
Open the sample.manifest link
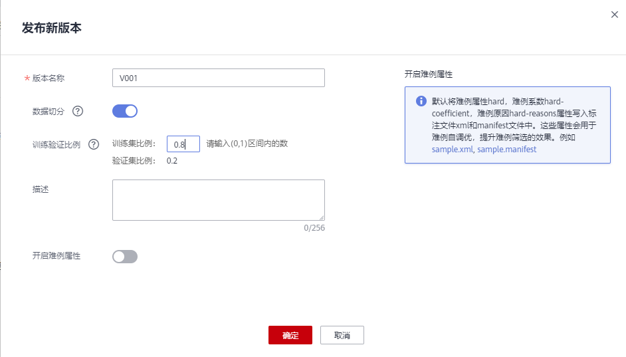506,150
